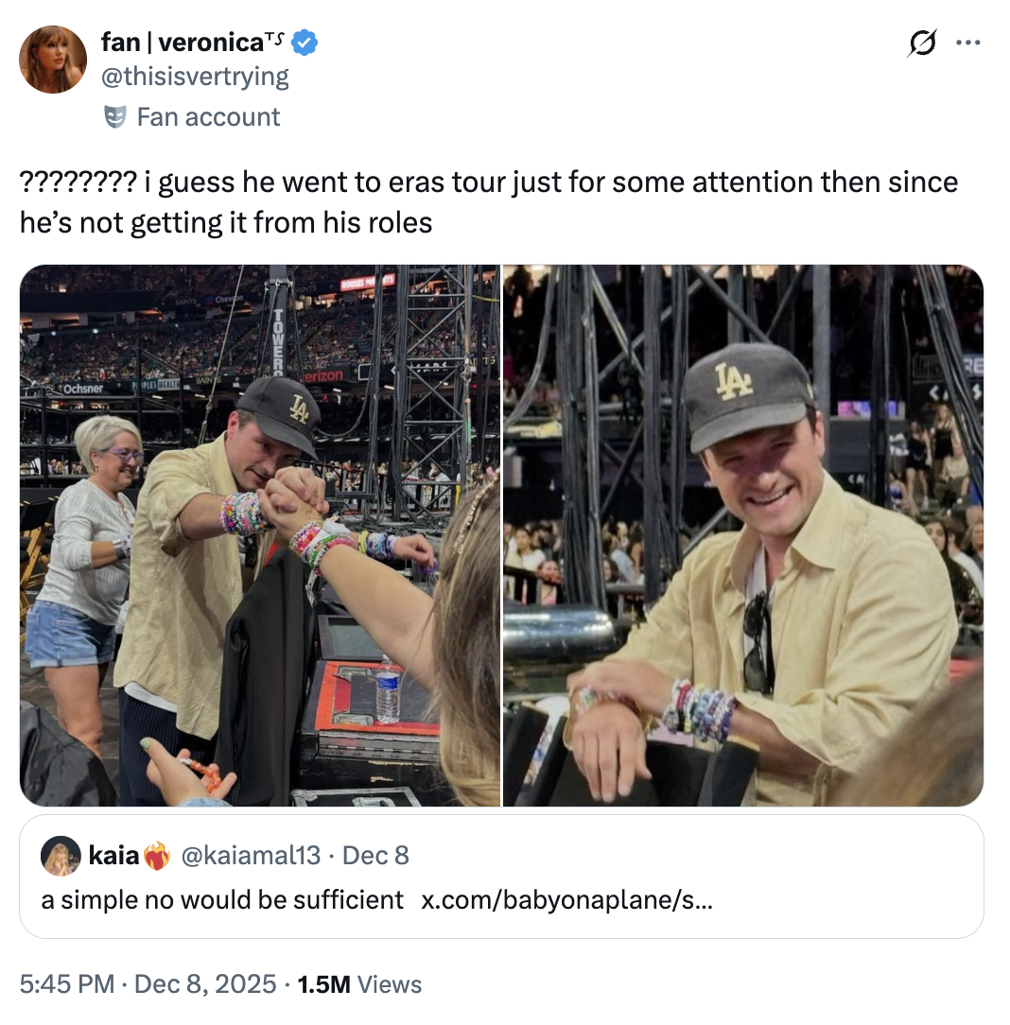Click the kaia name in quoted post
1010x1025 pixels.
coord(113,856)
